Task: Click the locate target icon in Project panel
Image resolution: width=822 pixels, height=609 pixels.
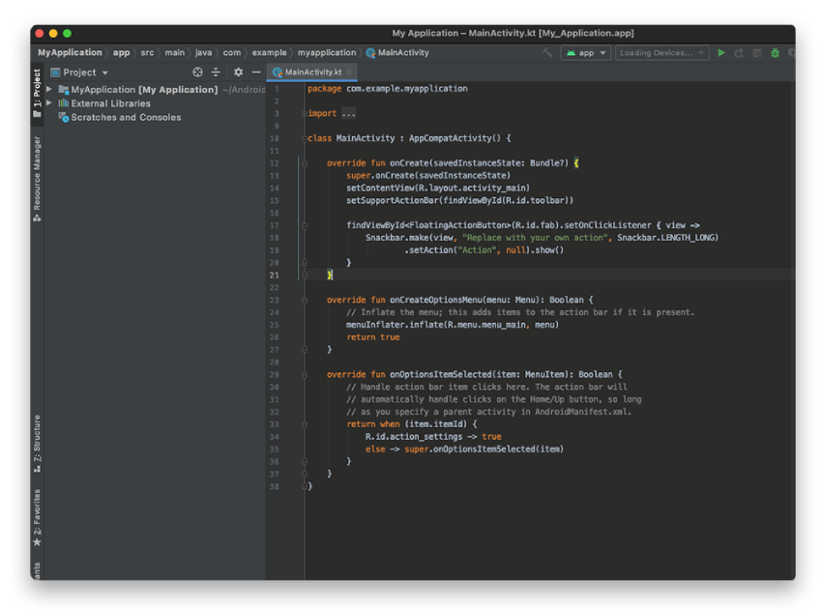Action: tap(197, 72)
